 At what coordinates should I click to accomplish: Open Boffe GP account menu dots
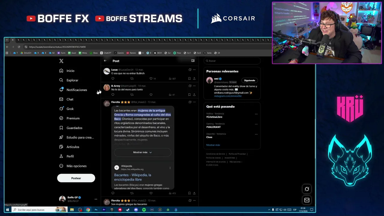click(x=96, y=199)
